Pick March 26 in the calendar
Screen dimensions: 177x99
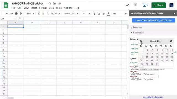click(x=167, y=61)
